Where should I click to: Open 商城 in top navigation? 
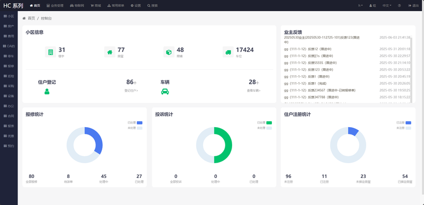96,5
